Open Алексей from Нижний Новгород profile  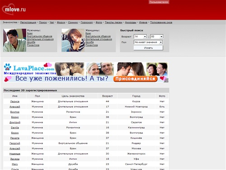tap(15, 107)
